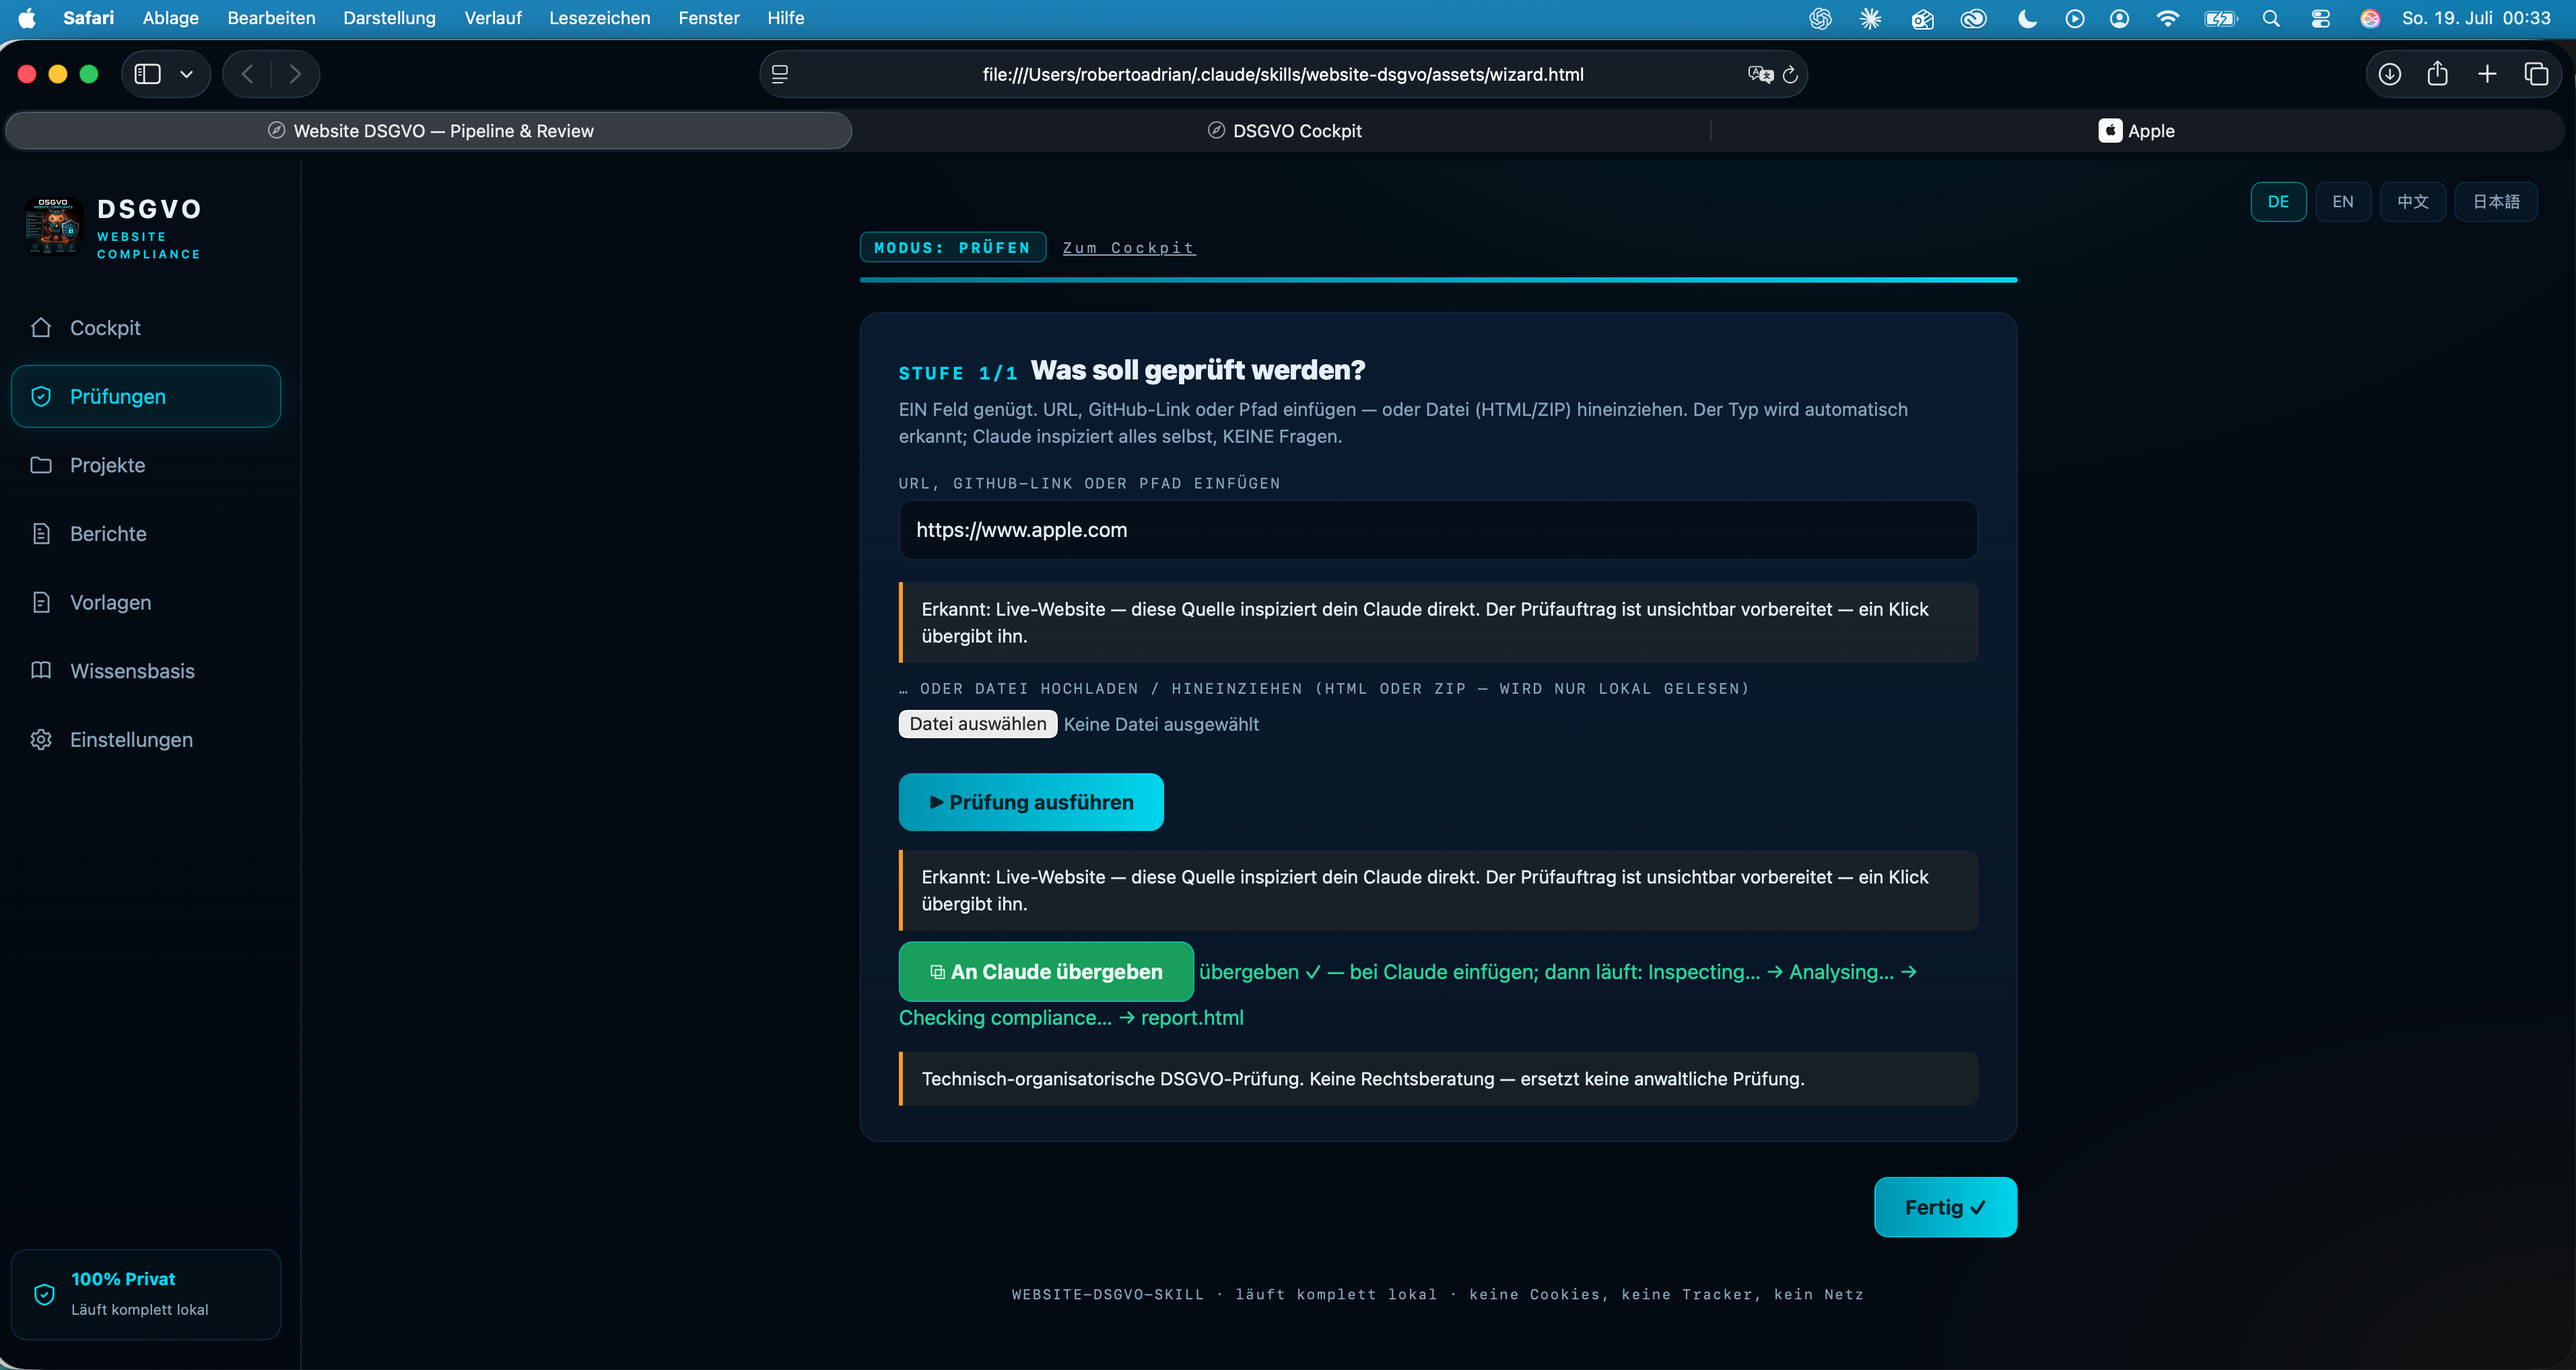Click the battery status icon

(x=2220, y=18)
